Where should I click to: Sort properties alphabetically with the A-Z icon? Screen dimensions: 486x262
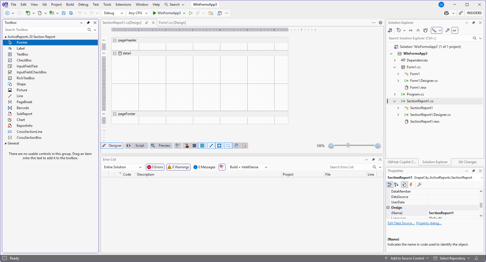click(x=396, y=185)
